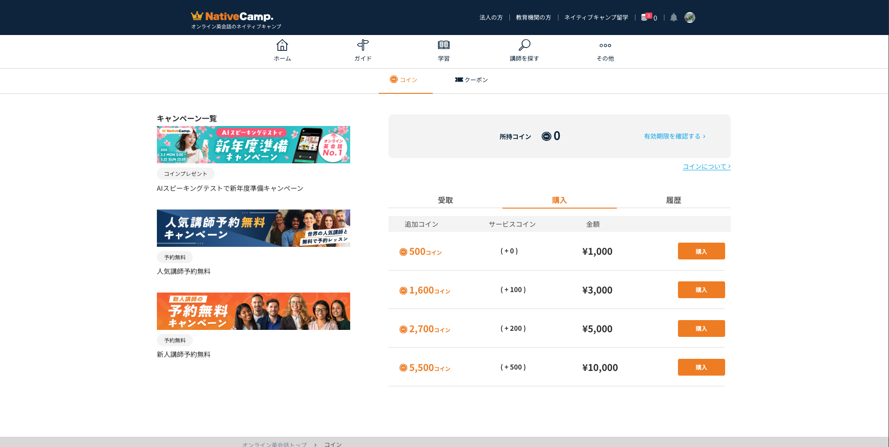The height and width of the screenshot is (447, 889).
Task: Open the Guide signpost icon
Action: [x=363, y=45]
